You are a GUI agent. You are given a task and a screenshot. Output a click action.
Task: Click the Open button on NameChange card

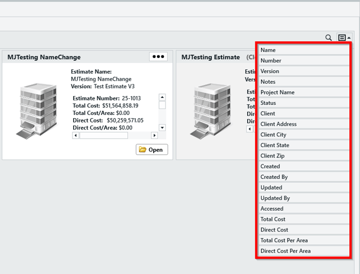tap(152, 149)
